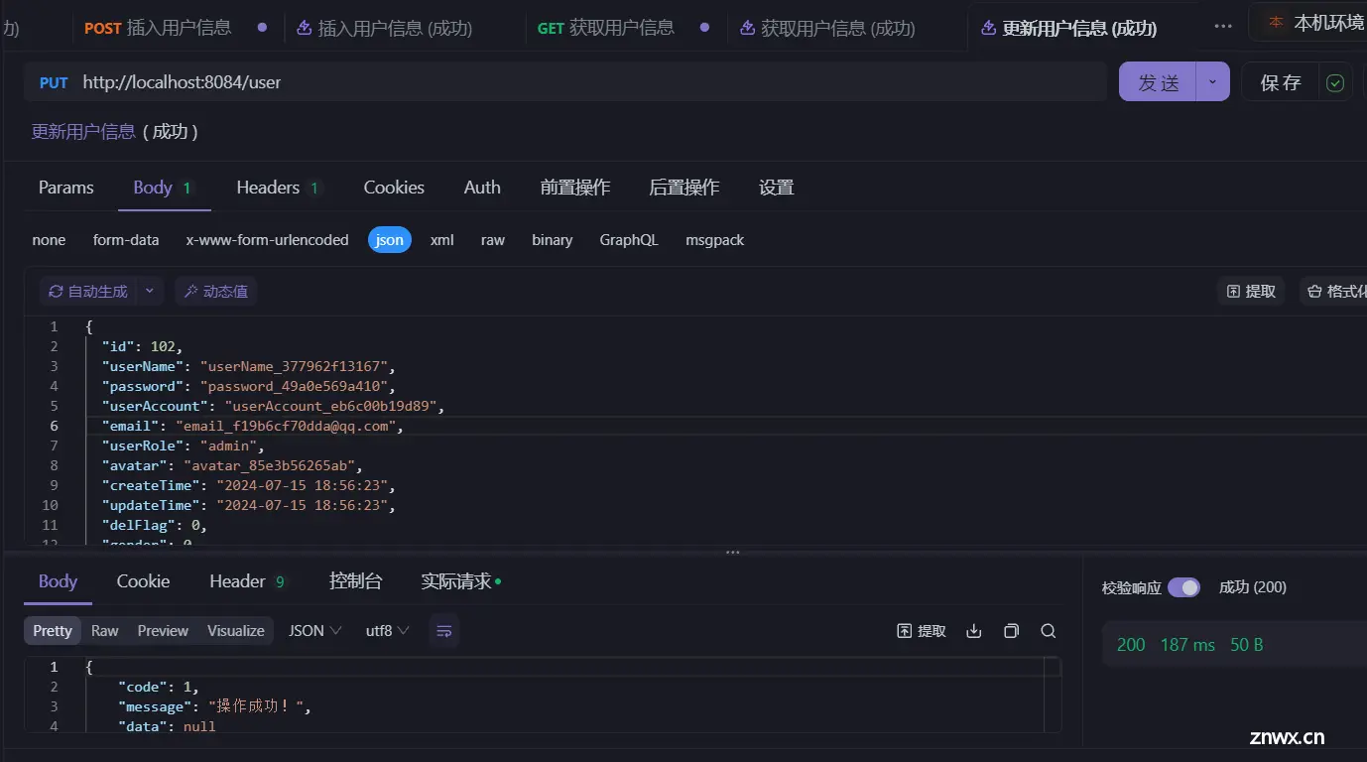Switch to the request Body tab
Image resolution: width=1367 pixels, height=762 pixels.
pyautogui.click(x=163, y=188)
